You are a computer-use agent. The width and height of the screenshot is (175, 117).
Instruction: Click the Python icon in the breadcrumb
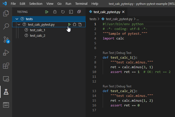pyautogui.click(x=103, y=19)
